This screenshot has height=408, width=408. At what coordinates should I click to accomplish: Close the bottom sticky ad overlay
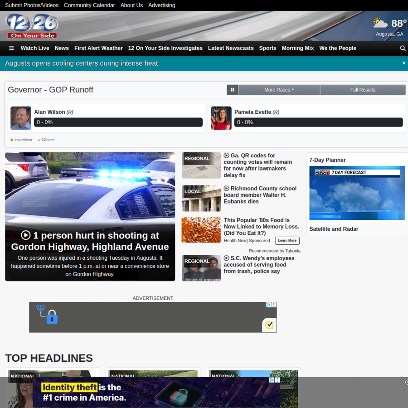click(x=407, y=382)
